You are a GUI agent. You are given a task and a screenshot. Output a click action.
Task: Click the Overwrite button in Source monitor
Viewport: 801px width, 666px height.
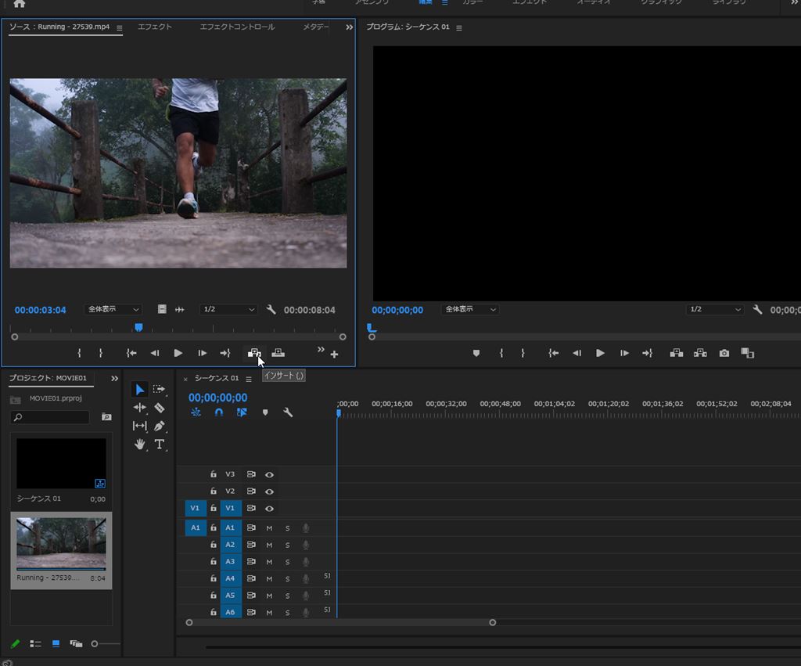pos(278,354)
